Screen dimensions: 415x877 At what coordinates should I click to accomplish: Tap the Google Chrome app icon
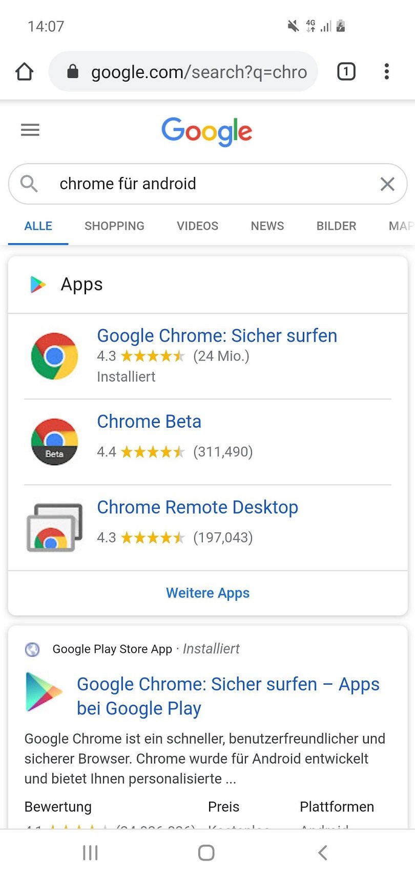(x=54, y=356)
